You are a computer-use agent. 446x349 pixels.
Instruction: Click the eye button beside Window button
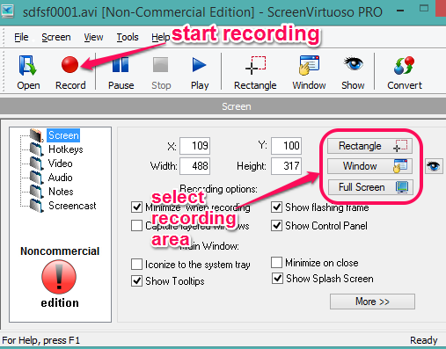pos(434,166)
